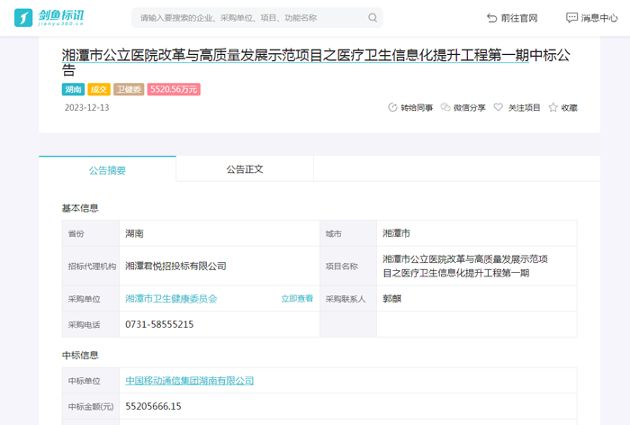This screenshot has width=630, height=425.
Task: Select province value 湖南 in table
Action: [x=134, y=233]
